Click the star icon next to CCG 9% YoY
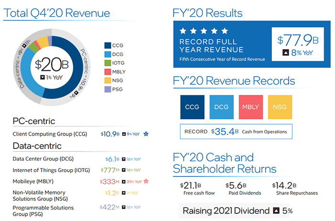This screenshot has width=335, height=221. click(x=146, y=134)
